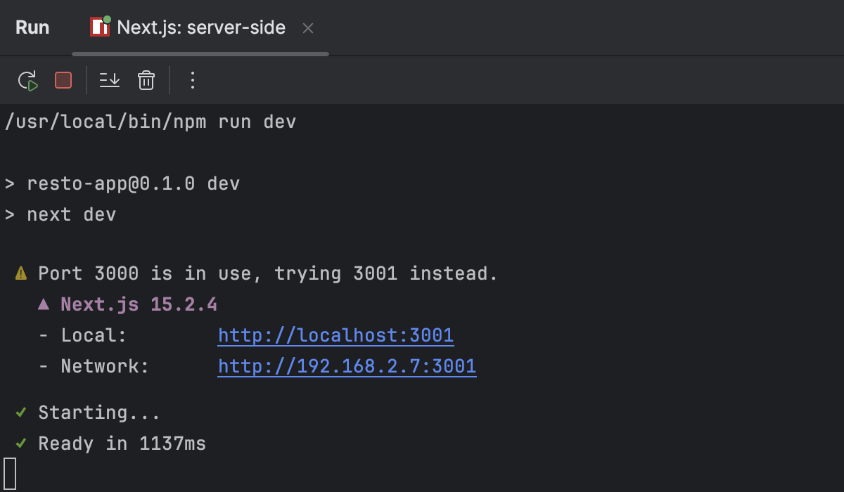
Task: Click the green checkmark beside Starting
Action: [20, 413]
